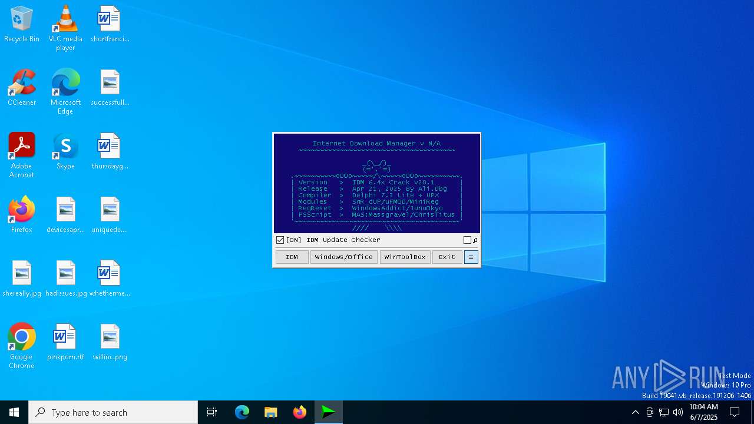
Task: Select the devicesapr image file icon
Action: (x=65, y=215)
